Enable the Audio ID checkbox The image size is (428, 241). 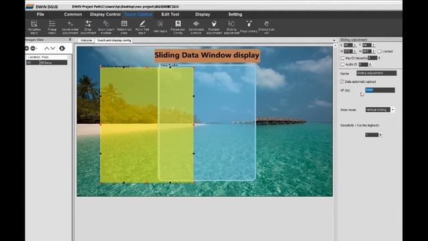342,64
